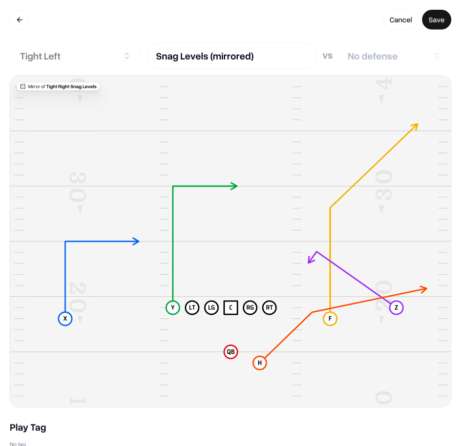Select the X receiver player marker

[65, 319]
